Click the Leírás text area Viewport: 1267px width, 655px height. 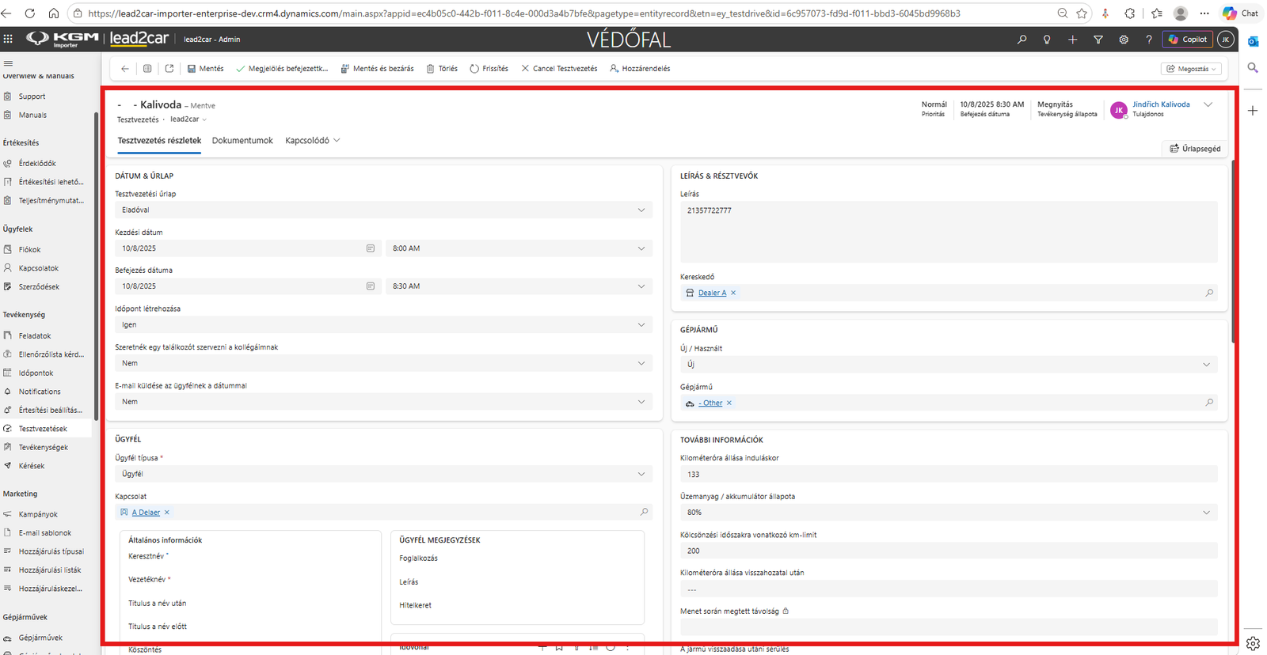[949, 232]
